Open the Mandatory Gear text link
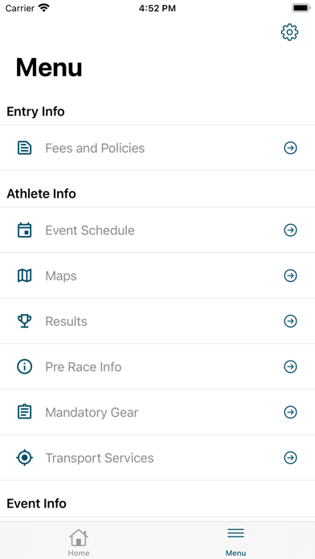The image size is (315, 559). (92, 413)
